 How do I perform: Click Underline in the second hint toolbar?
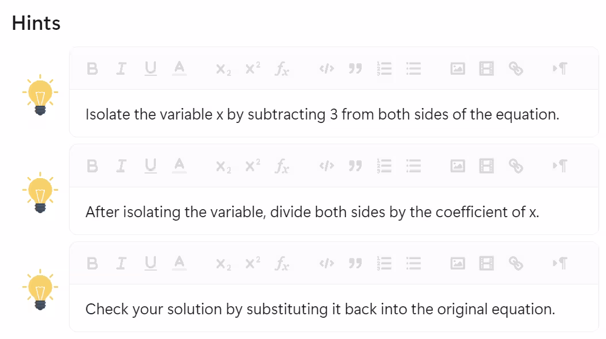[x=151, y=166]
